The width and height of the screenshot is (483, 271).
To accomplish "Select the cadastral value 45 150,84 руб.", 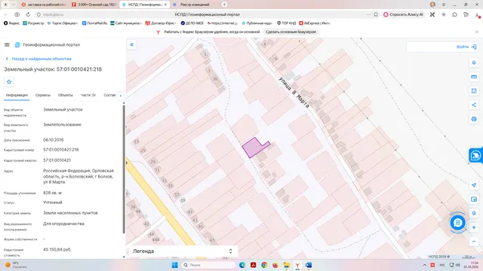I will pos(57,249).
